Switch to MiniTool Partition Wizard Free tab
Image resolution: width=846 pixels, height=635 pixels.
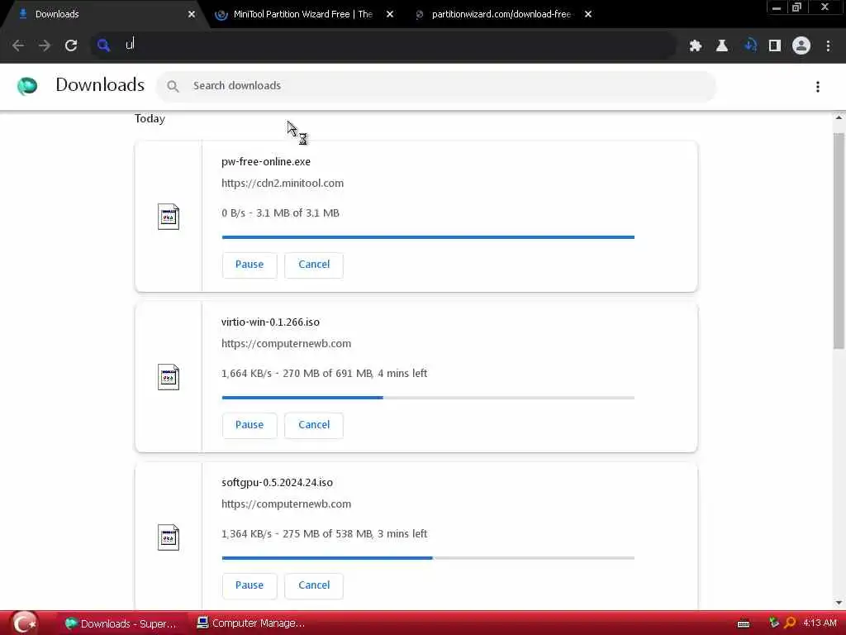point(302,15)
